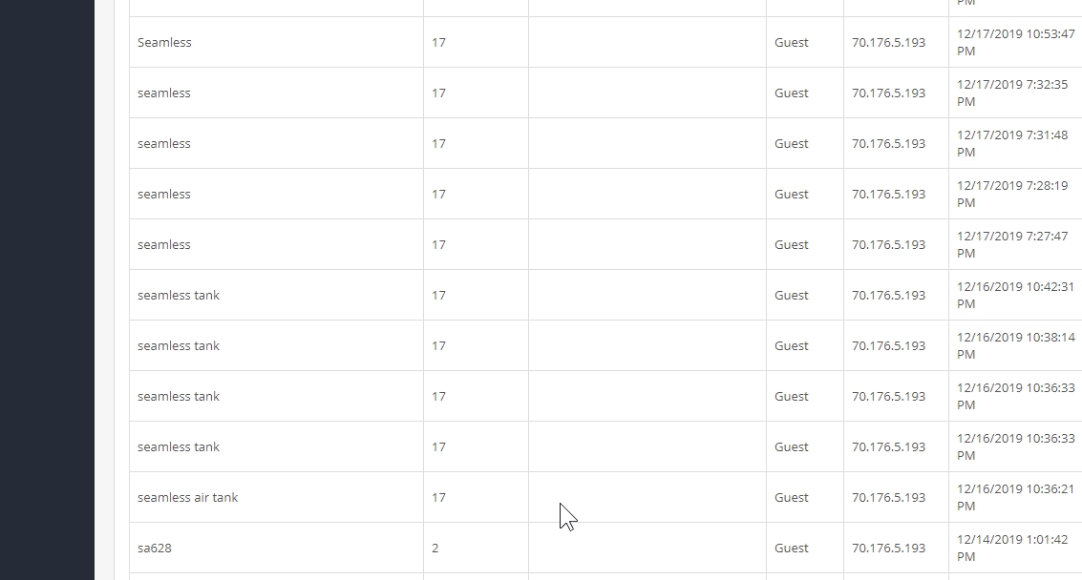Image resolution: width=1082 pixels, height=580 pixels.
Task: Click the IP address in the 'Seamless' row
Action: [x=888, y=43]
